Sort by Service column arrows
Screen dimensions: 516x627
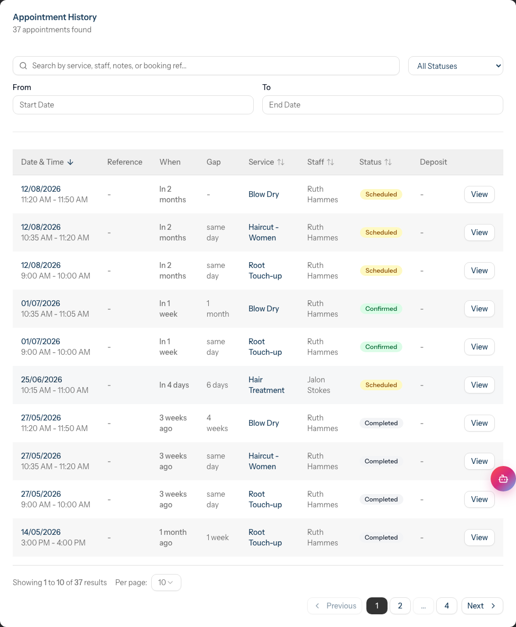coord(281,162)
